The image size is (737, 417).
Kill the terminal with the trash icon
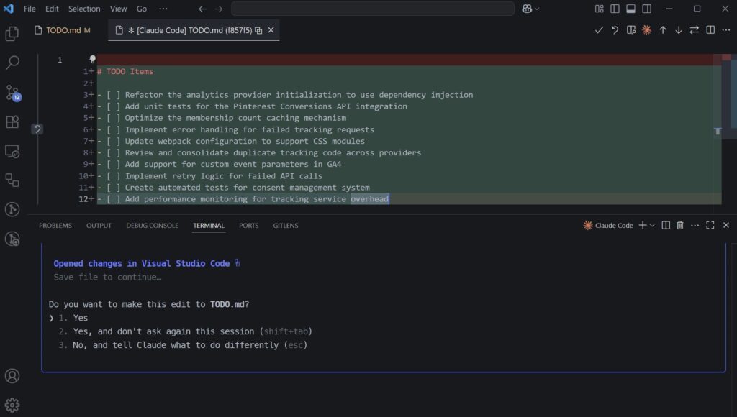click(x=679, y=225)
